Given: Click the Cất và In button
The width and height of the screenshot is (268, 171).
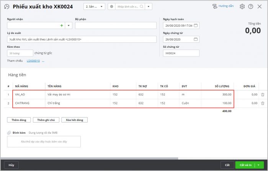Looking at the screenshot, I should pyautogui.click(x=245, y=165).
